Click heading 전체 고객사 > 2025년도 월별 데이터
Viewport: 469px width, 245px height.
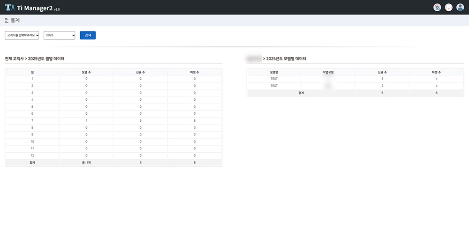click(x=34, y=59)
